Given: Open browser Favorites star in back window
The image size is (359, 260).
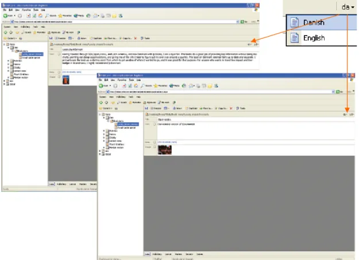Looking at the screenshot, I should pyautogui.click(x=65, y=16).
